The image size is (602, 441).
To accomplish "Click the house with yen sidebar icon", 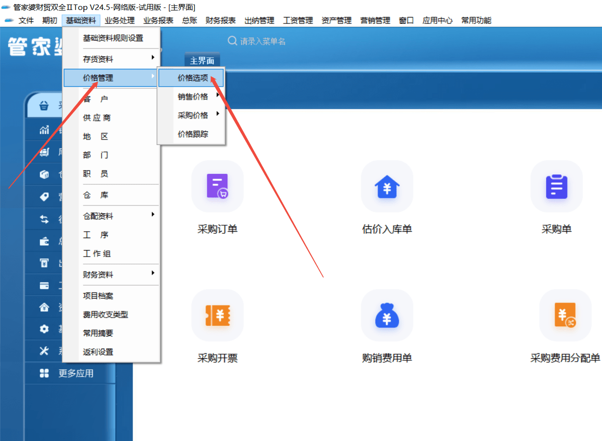I will click(44, 307).
